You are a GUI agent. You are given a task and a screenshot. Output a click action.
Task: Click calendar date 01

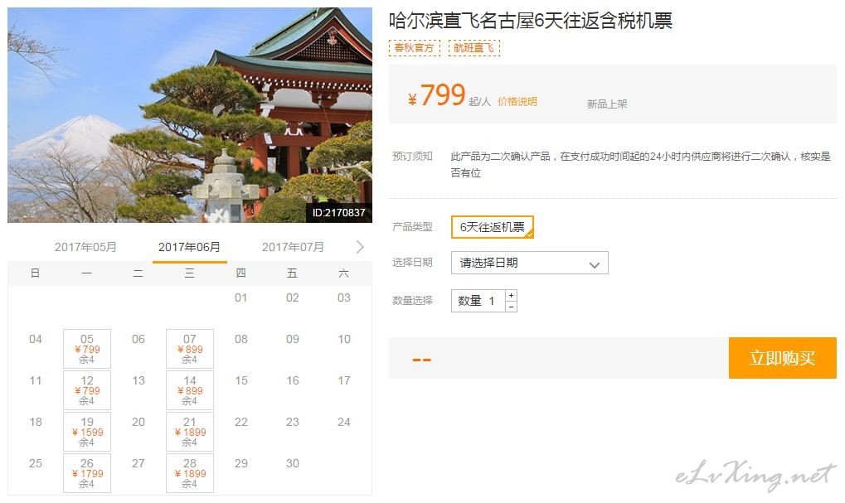[240, 297]
